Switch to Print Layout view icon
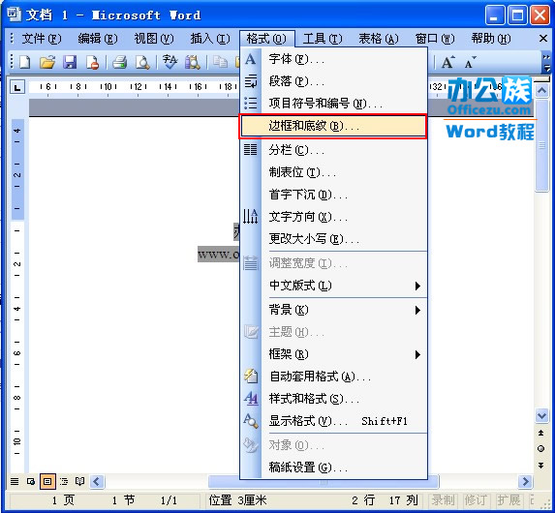This screenshot has height=513, width=555. tap(47, 481)
